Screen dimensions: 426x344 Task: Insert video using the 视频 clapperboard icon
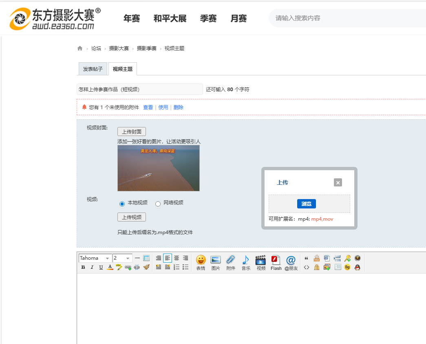pos(260,262)
